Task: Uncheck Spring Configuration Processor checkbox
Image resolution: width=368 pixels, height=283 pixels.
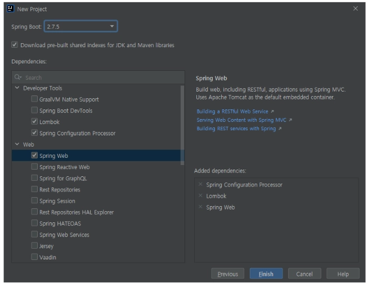Action: [34, 133]
